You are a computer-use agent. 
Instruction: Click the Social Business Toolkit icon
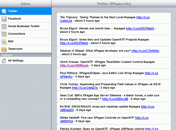(x=4, y=26)
